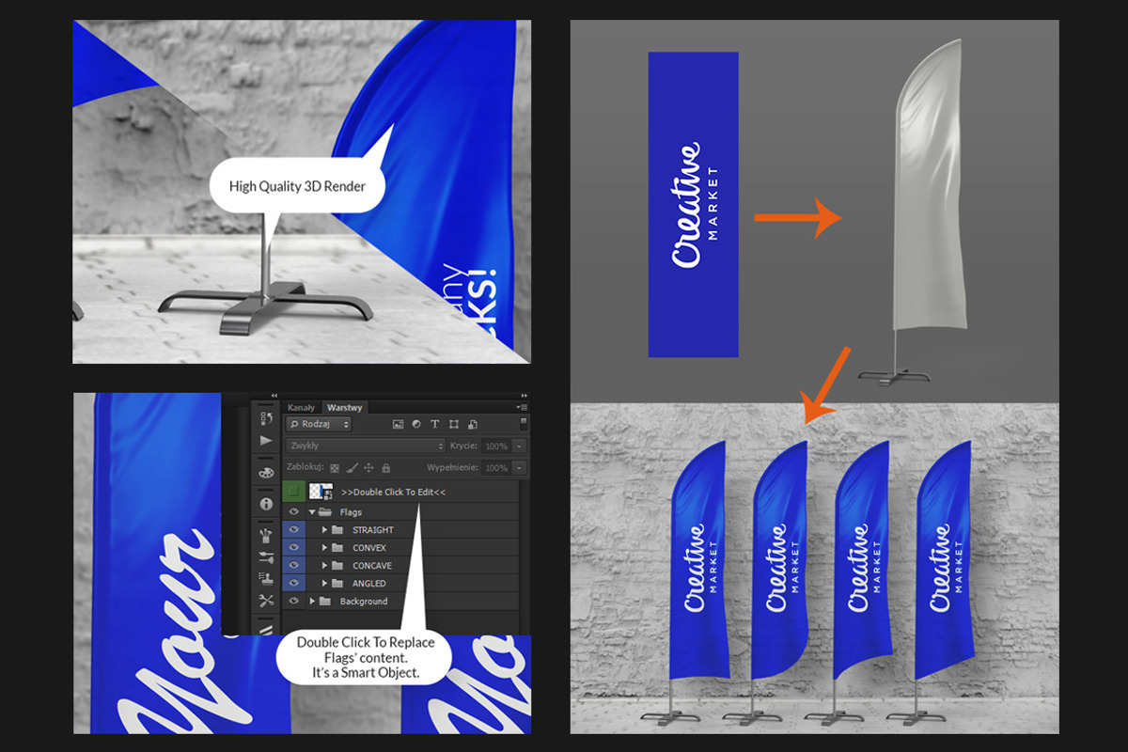Lock transparent pixels icon
Viewport: 1128px width, 752px height.
[335, 468]
